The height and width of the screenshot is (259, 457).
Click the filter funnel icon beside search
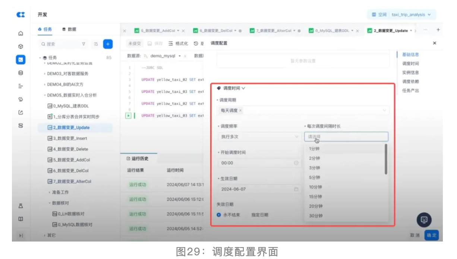83,44
